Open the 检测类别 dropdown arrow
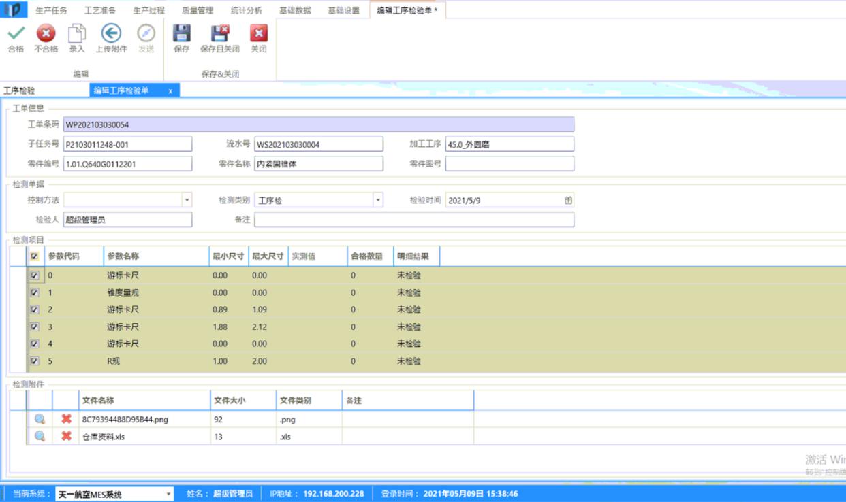This screenshot has height=502, width=846. click(x=378, y=200)
